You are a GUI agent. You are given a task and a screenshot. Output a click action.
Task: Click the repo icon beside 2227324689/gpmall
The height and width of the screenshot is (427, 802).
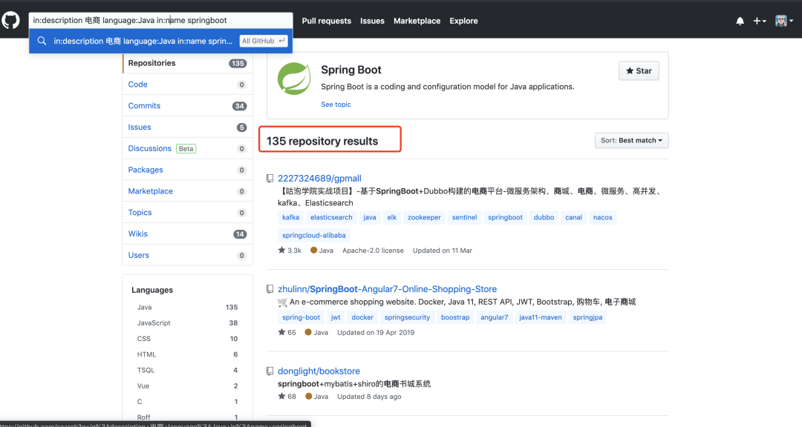coord(270,178)
